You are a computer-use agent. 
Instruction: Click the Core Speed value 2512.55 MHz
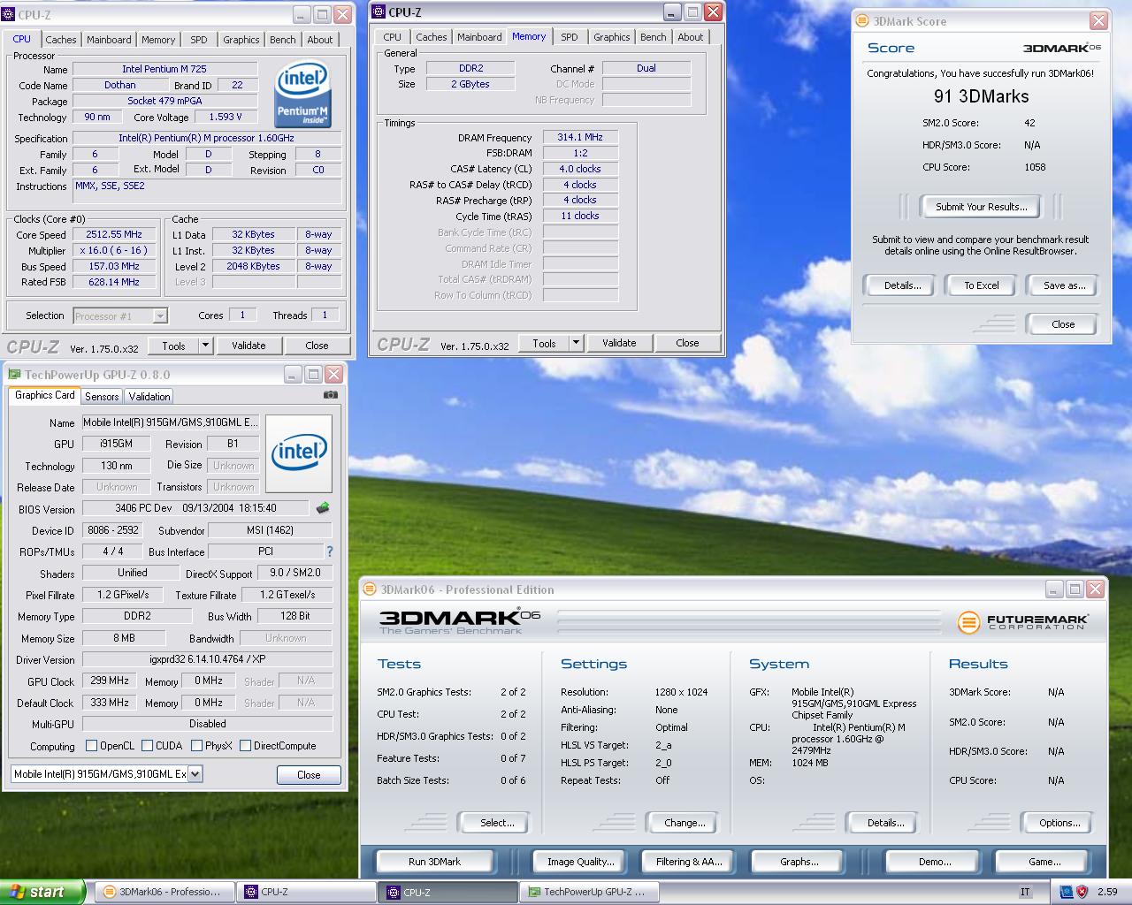click(114, 235)
